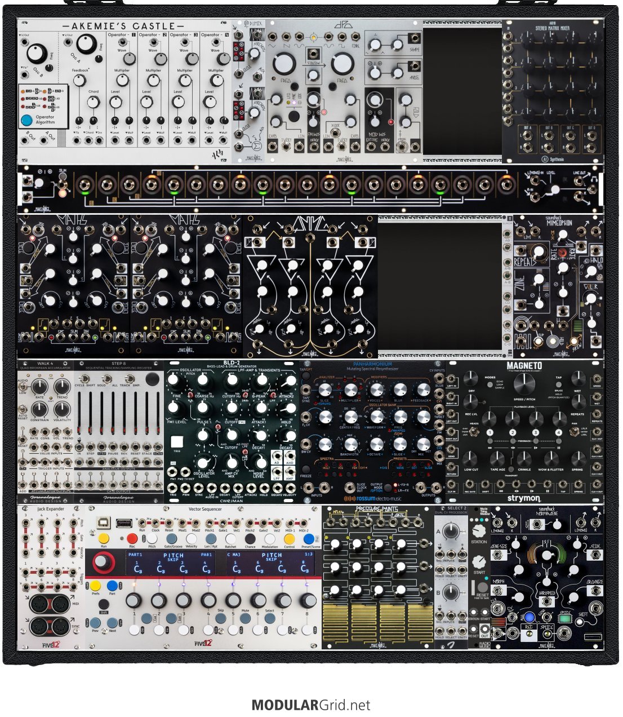623x717 pixels.
Task: Click the Next button on Vector Sequencer
Action: (x=112, y=623)
